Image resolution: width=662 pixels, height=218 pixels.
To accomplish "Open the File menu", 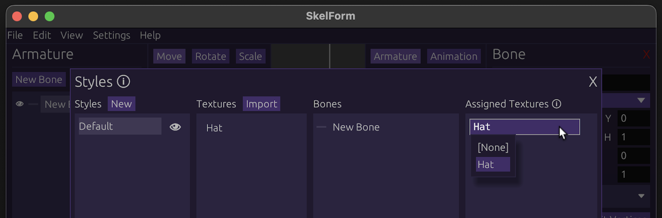I will click(15, 35).
